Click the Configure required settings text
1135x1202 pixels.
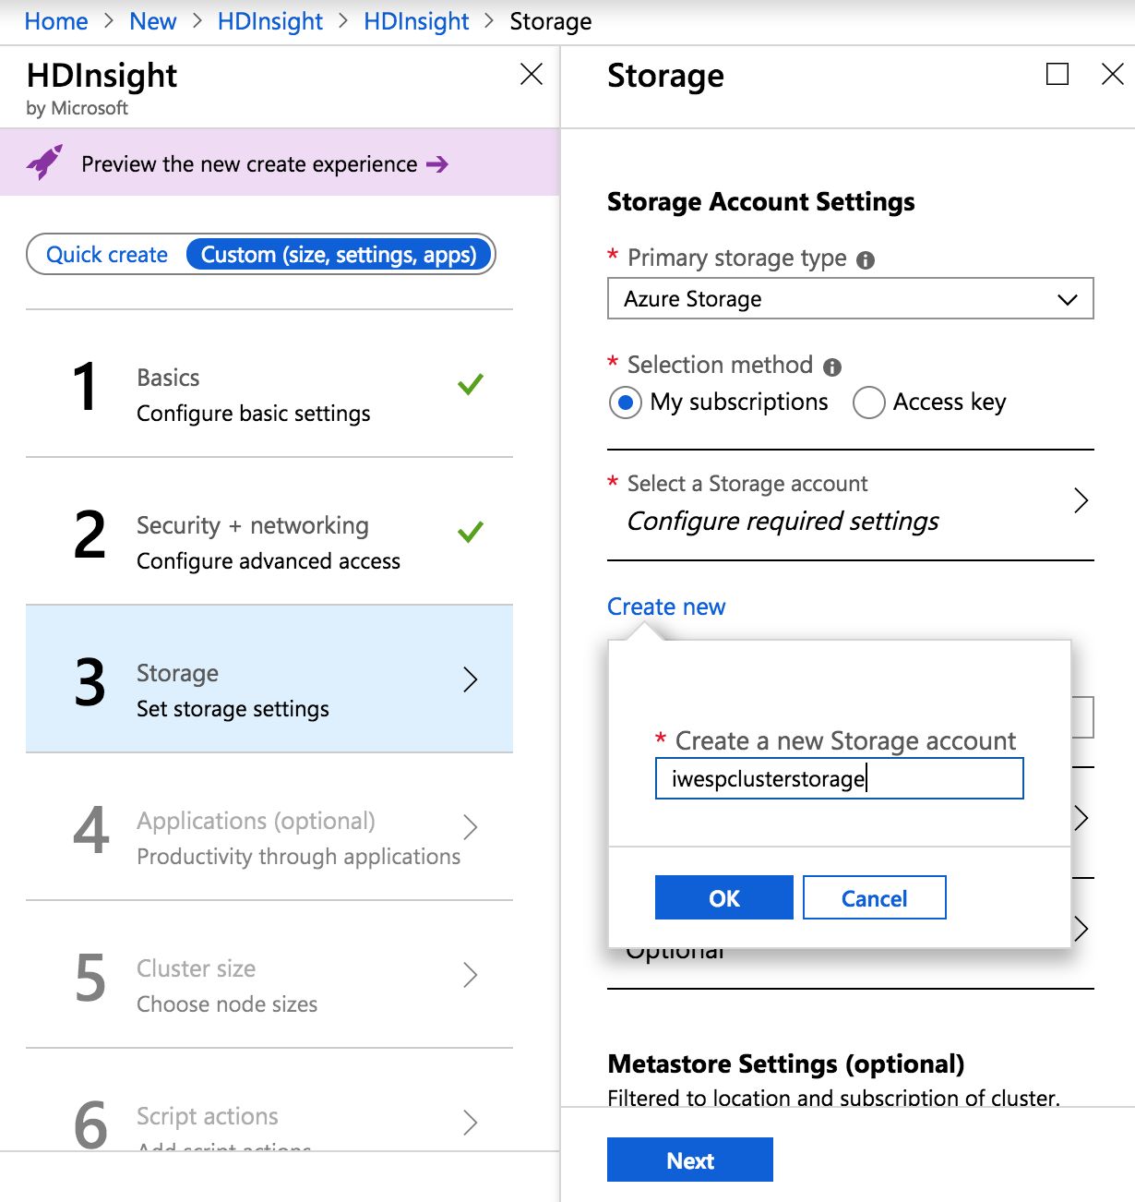click(783, 522)
